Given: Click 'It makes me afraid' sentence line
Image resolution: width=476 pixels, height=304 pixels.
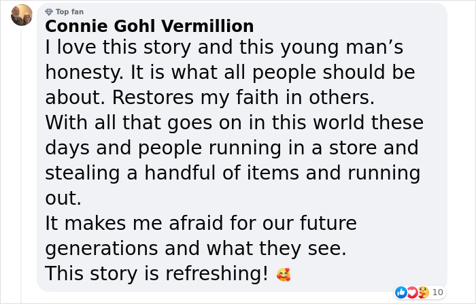Looking at the screenshot, I should pyautogui.click(x=201, y=223).
